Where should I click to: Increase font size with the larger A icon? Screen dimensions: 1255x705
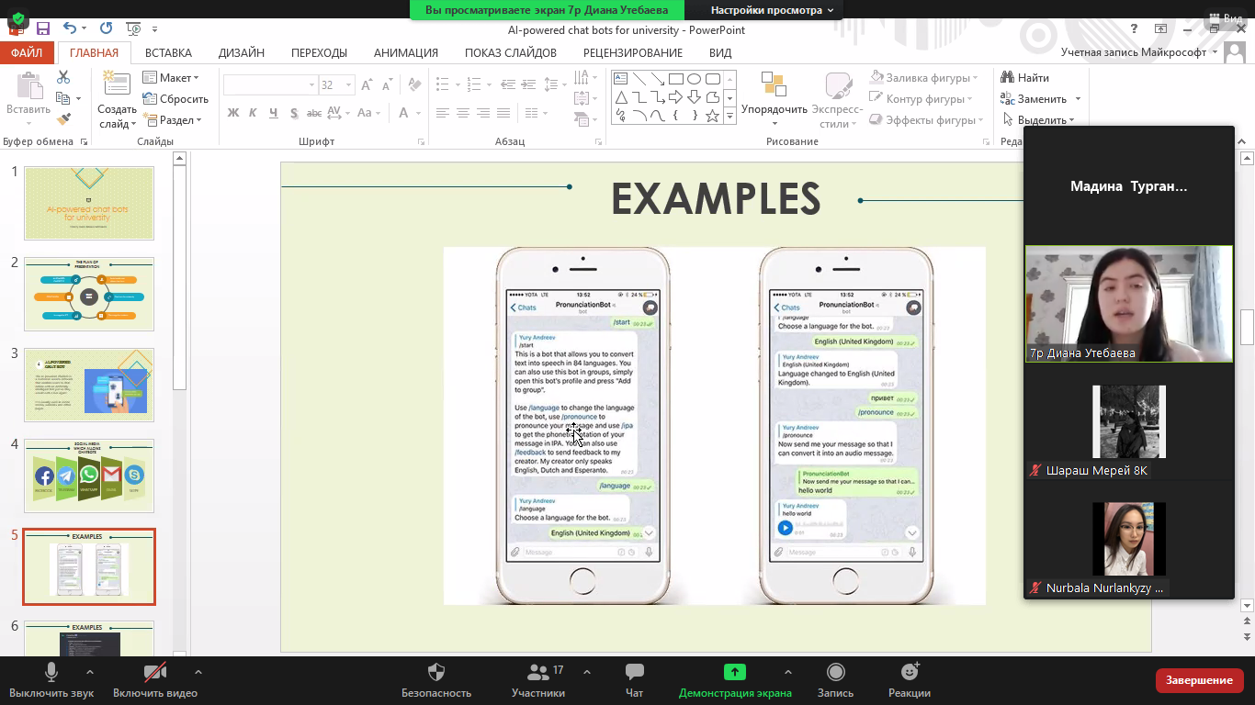367,84
